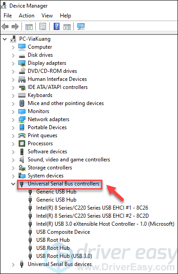Expand the Network adapters category
The width and height of the screenshot is (178, 274).
[x=13, y=119]
